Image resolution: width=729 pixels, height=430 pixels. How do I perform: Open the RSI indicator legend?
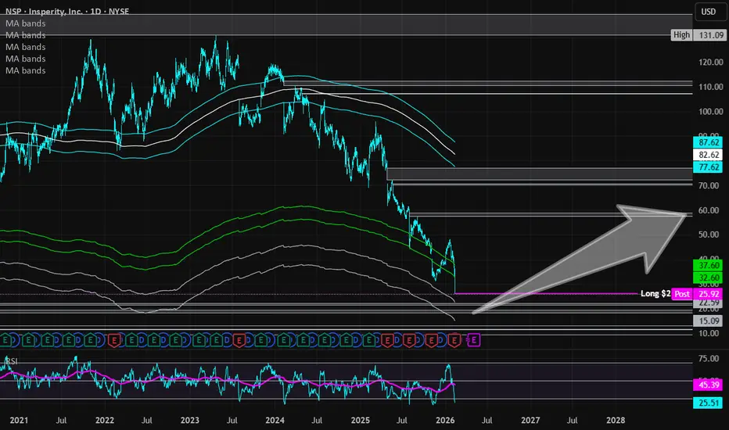click(11, 361)
